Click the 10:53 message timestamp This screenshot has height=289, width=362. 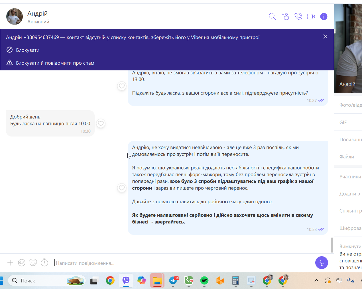pos(312,229)
